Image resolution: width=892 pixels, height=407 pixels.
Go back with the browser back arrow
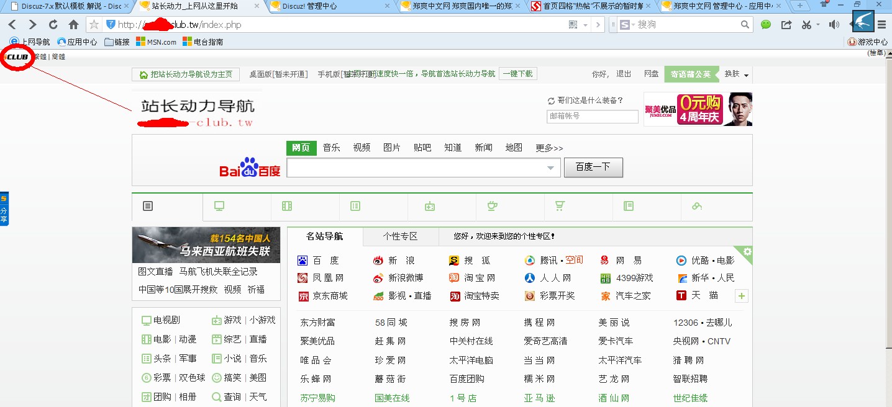pyautogui.click(x=12, y=25)
